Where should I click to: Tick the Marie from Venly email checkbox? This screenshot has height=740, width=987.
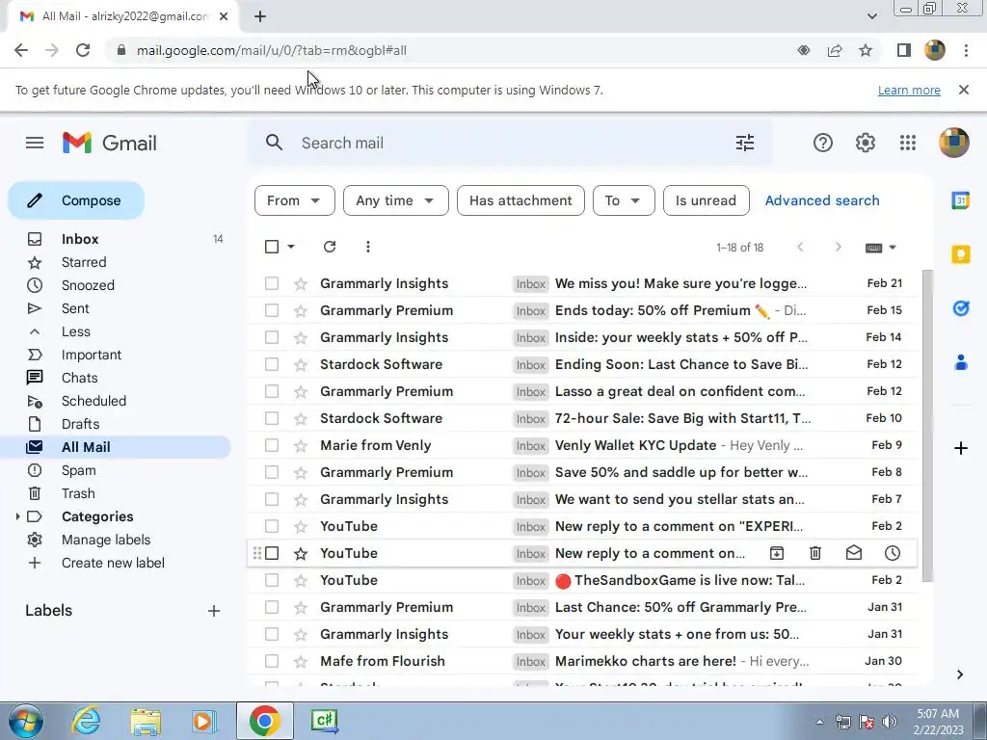coord(271,445)
